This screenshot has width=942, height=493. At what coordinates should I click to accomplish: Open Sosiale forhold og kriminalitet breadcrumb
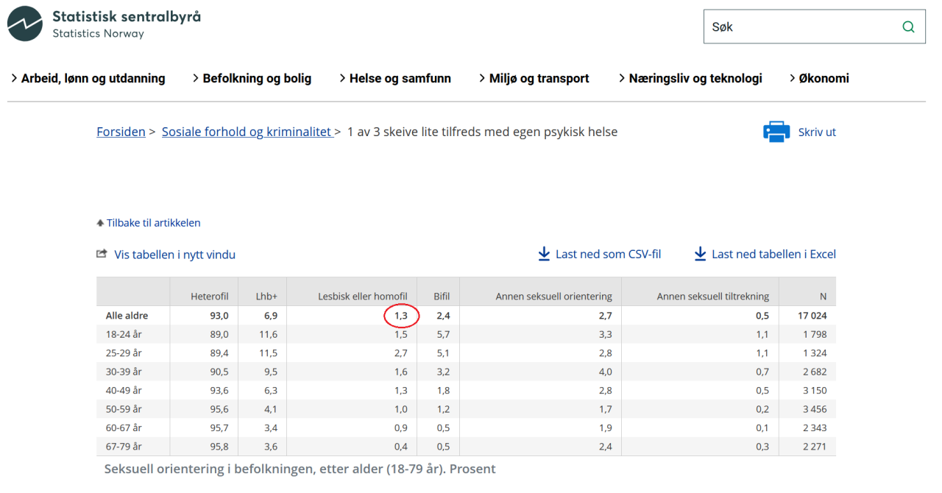[247, 132]
